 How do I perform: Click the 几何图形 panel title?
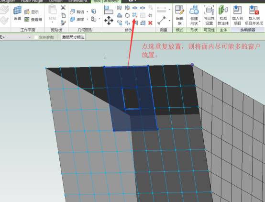pos(85,30)
